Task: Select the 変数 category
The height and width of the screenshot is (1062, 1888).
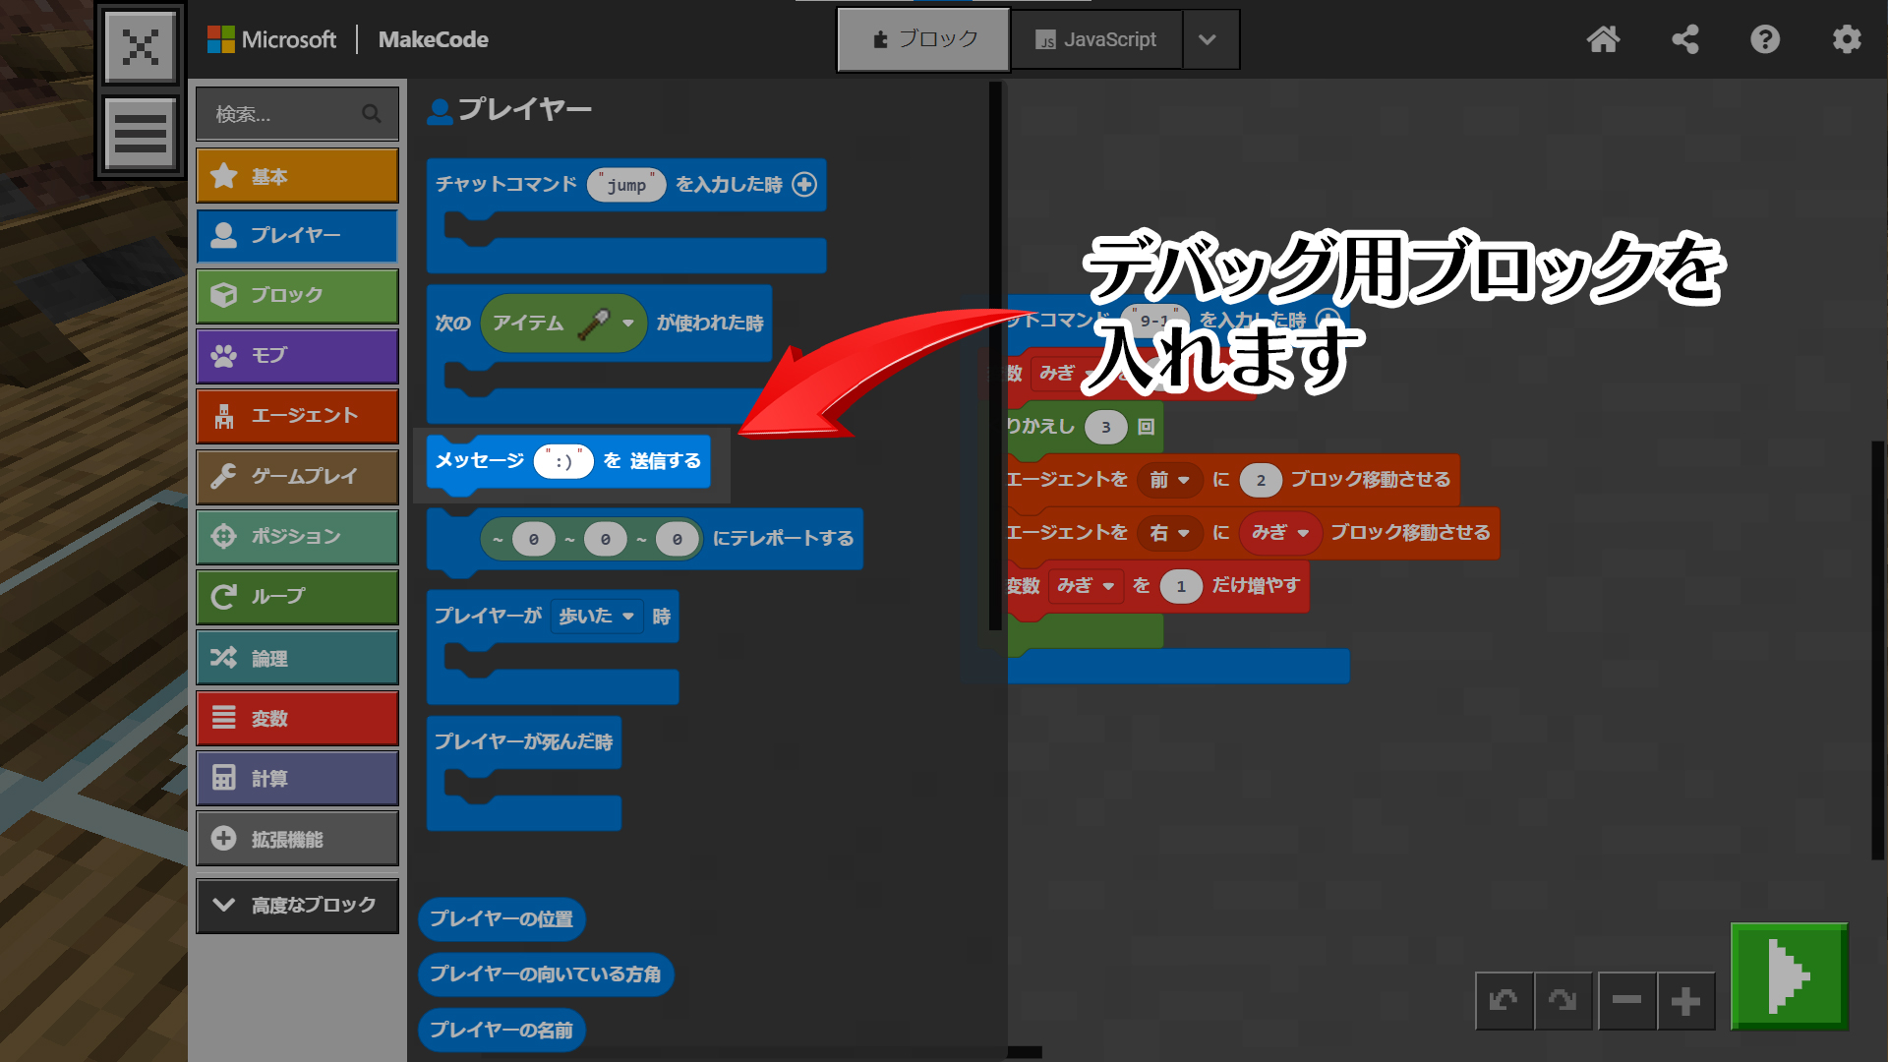Action: point(297,719)
